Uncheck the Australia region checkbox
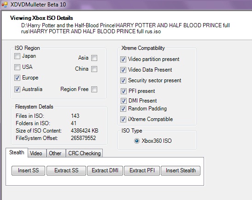 click(17, 89)
